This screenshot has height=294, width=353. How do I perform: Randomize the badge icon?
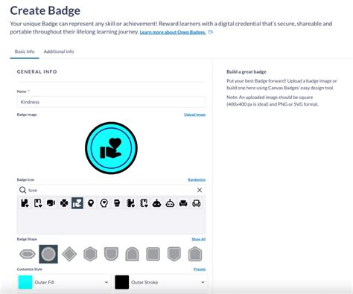click(x=197, y=179)
